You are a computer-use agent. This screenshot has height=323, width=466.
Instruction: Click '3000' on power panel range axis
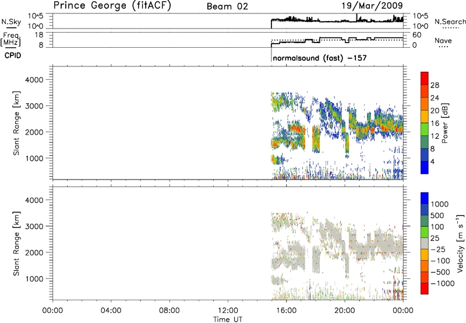pyautogui.click(x=34, y=106)
